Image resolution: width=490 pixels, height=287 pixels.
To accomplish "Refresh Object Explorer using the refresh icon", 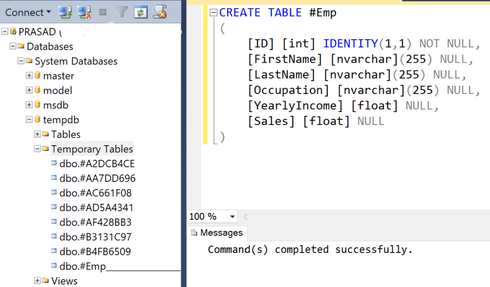I will (141, 12).
